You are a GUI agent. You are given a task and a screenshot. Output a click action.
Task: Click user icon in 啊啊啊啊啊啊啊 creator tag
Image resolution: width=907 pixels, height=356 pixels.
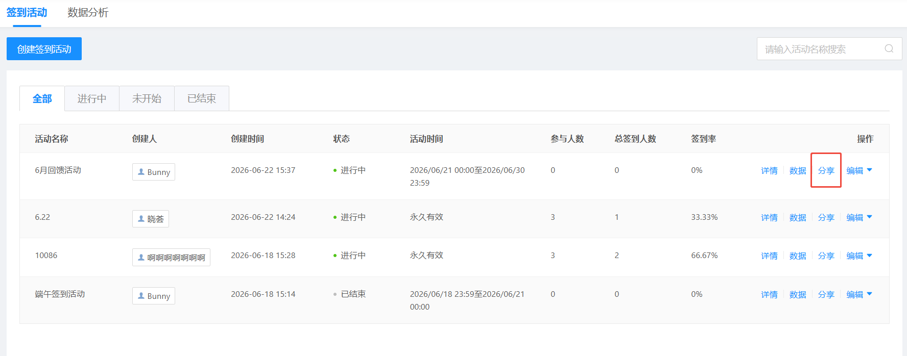pyautogui.click(x=141, y=258)
